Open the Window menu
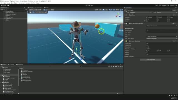 click(x=33, y=3)
